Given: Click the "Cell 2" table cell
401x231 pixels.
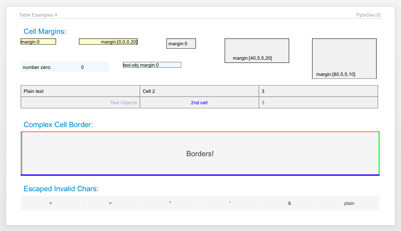Looking at the screenshot, I should (x=199, y=91).
